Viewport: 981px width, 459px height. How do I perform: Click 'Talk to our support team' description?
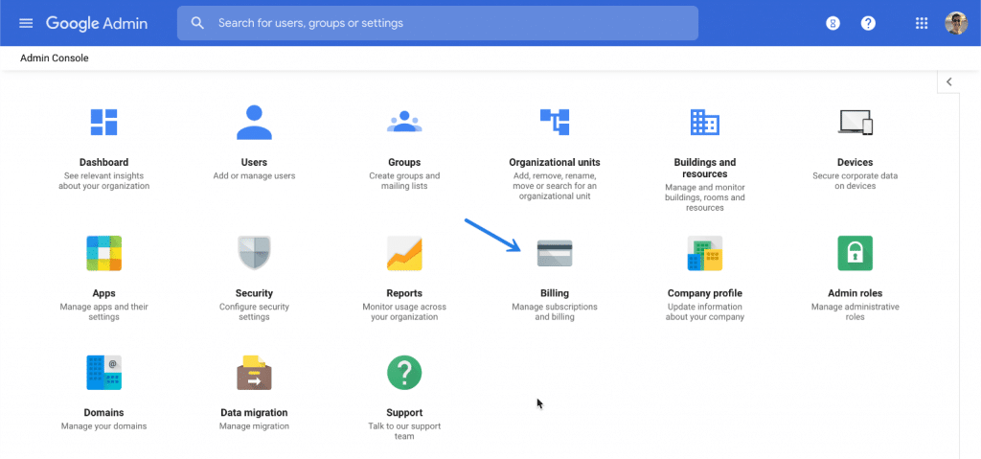click(404, 431)
